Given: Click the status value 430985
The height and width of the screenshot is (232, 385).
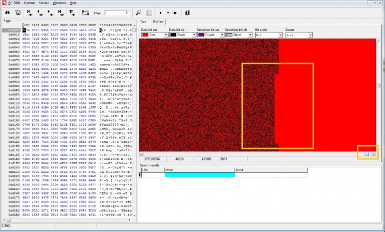Looking at the screenshot, I should pos(206,159).
